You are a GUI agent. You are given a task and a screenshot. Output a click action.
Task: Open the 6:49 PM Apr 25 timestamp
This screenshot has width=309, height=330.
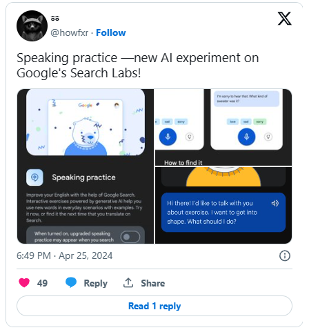click(x=65, y=255)
